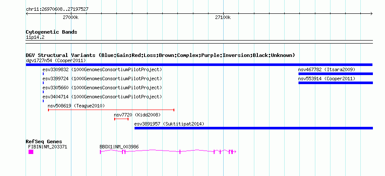385x176 pixels.
Task: Click the right arrow of the ruler
Action: click(371, 14)
